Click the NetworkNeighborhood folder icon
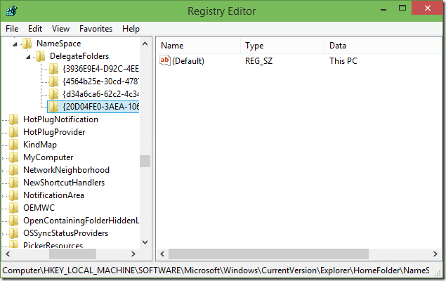This screenshot has width=446, height=281. [13, 170]
